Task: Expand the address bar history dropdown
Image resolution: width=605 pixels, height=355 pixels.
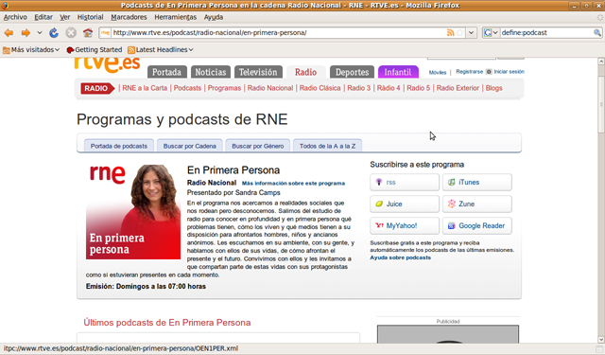Action: [471, 33]
